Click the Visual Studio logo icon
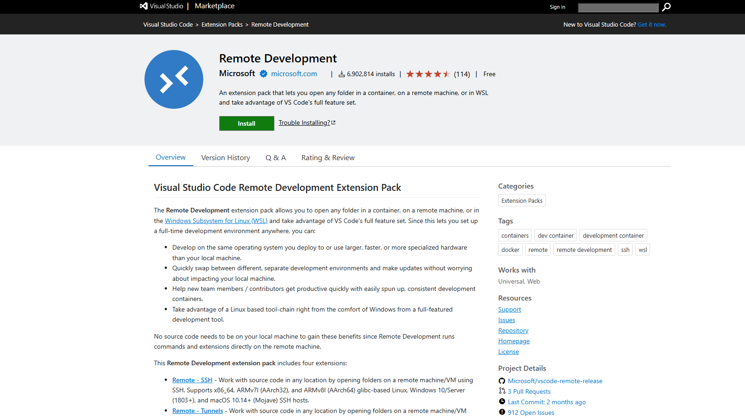The width and height of the screenshot is (745, 418). coord(144,6)
